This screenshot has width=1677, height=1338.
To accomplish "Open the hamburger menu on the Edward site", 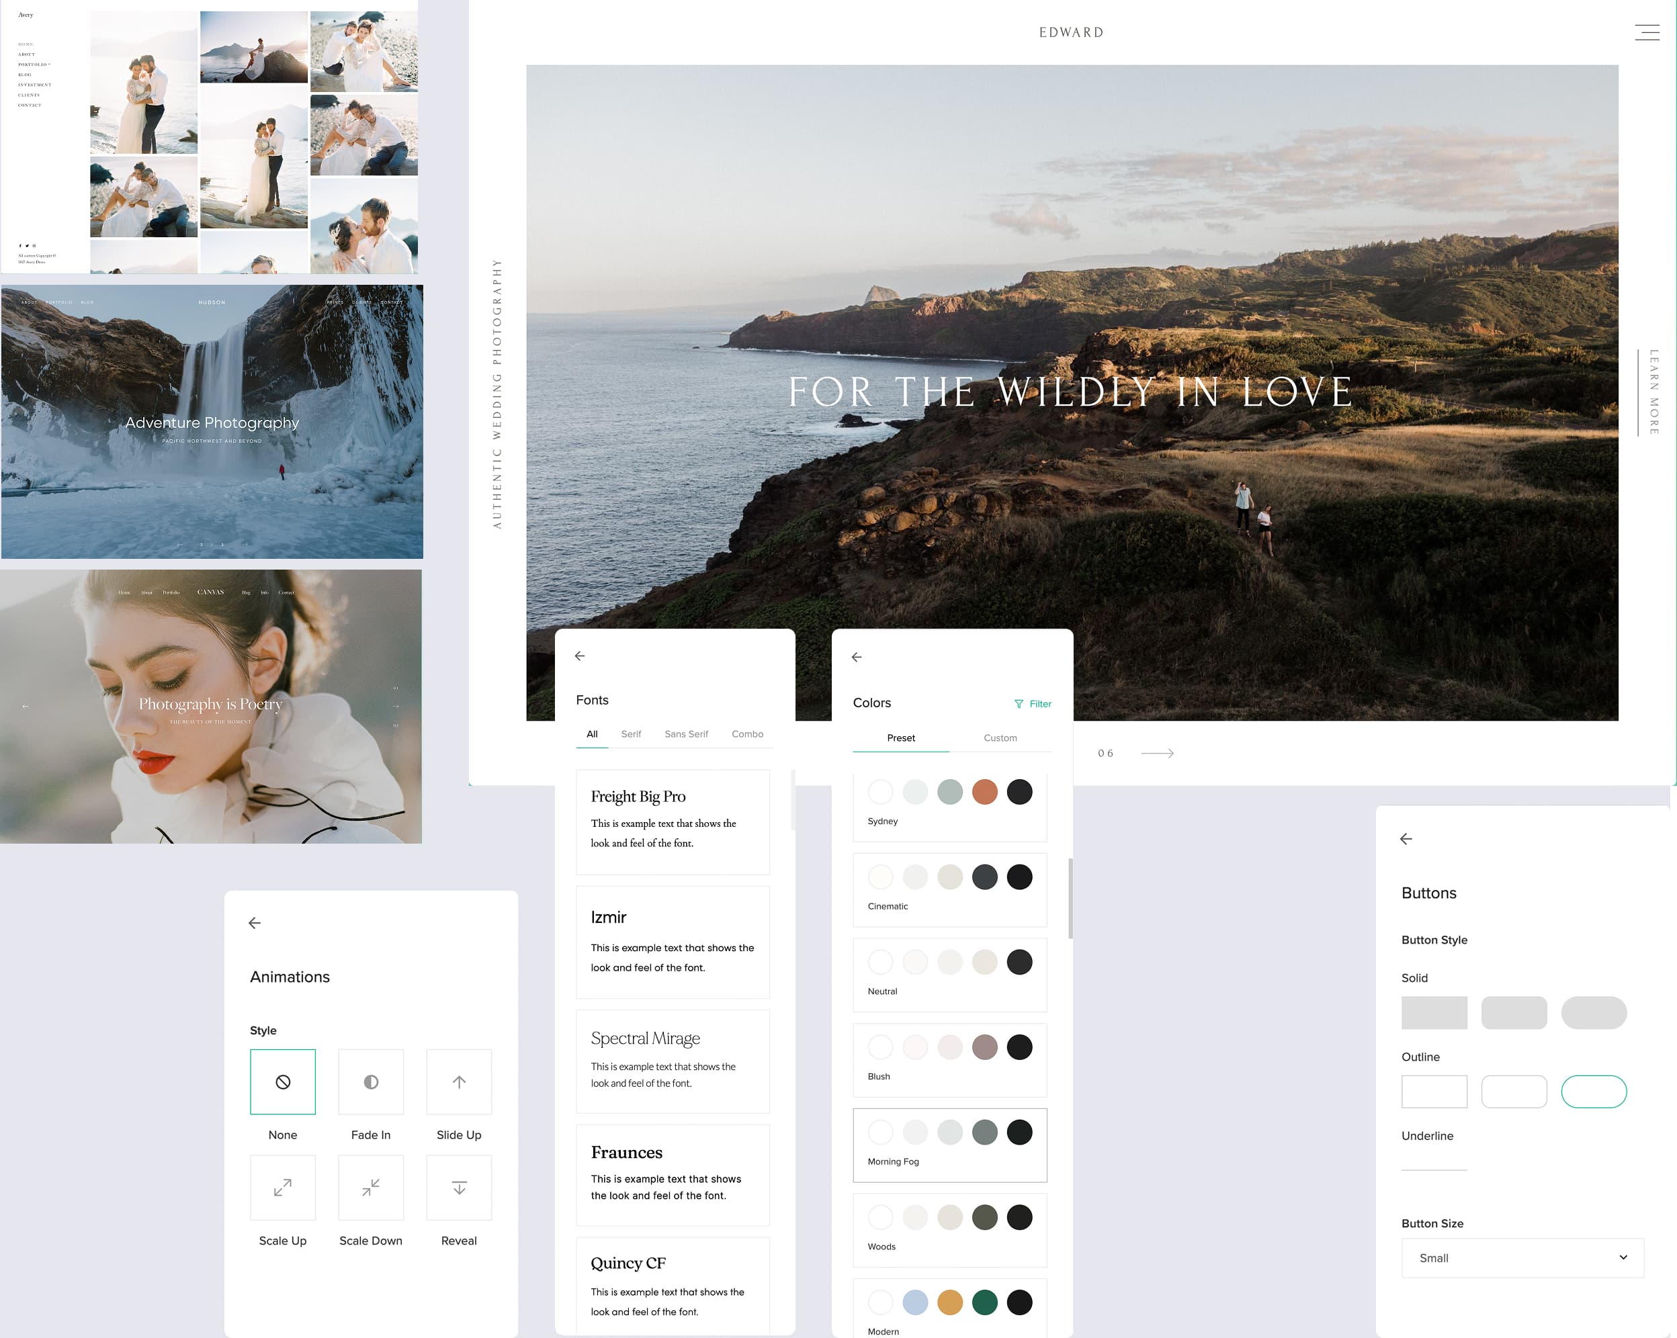I will tap(1646, 33).
